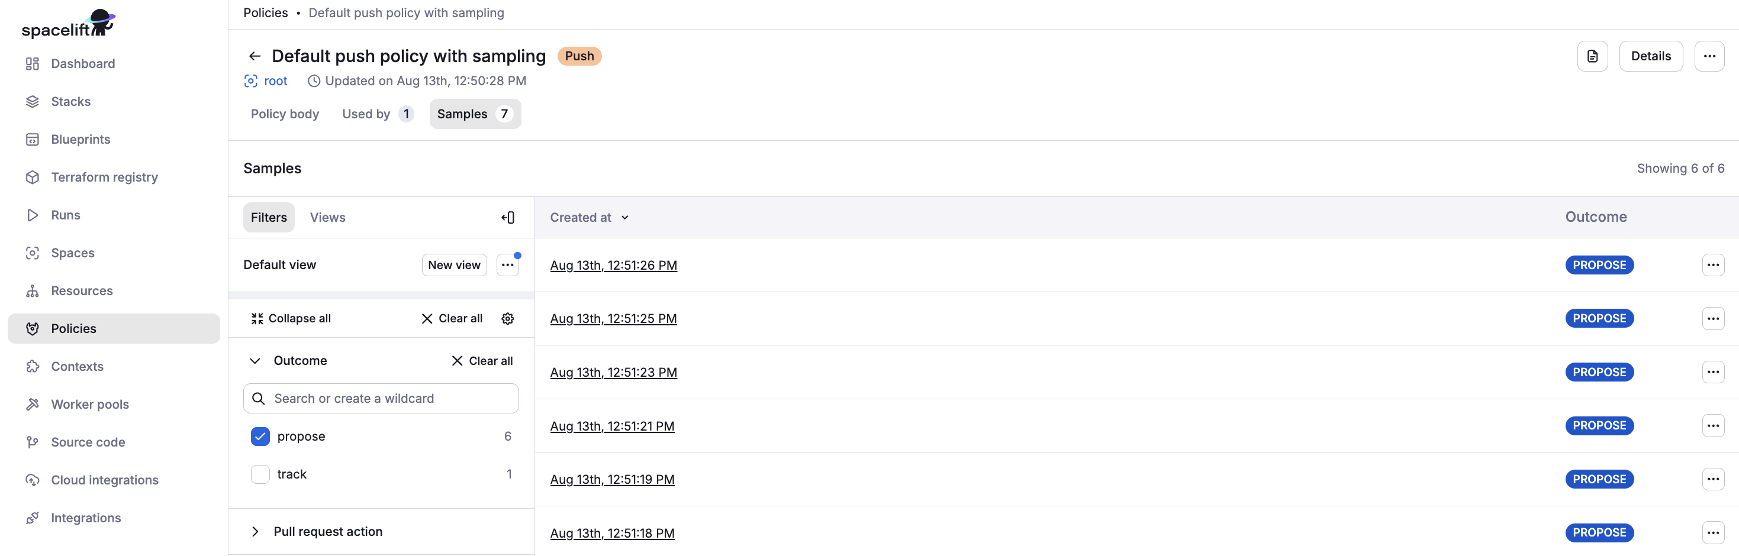This screenshot has height=556, width=1739.
Task: Click the back arrow beside policy title
Action: click(x=255, y=56)
